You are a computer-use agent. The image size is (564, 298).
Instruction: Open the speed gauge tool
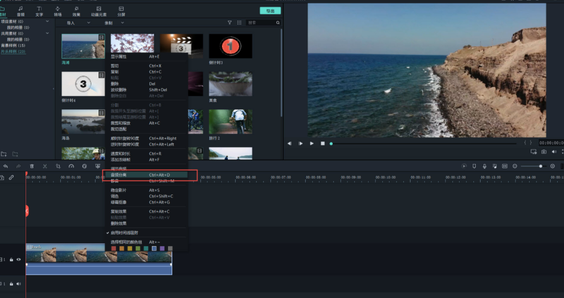(71, 166)
